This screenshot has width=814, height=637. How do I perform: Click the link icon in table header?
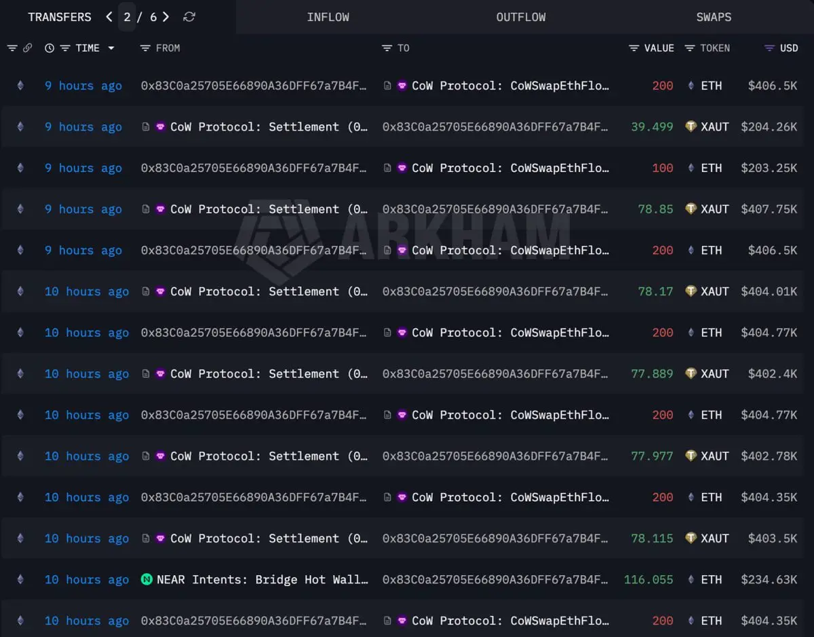click(x=28, y=48)
